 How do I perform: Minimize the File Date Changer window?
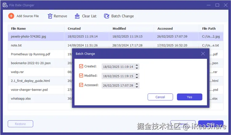[209, 5]
